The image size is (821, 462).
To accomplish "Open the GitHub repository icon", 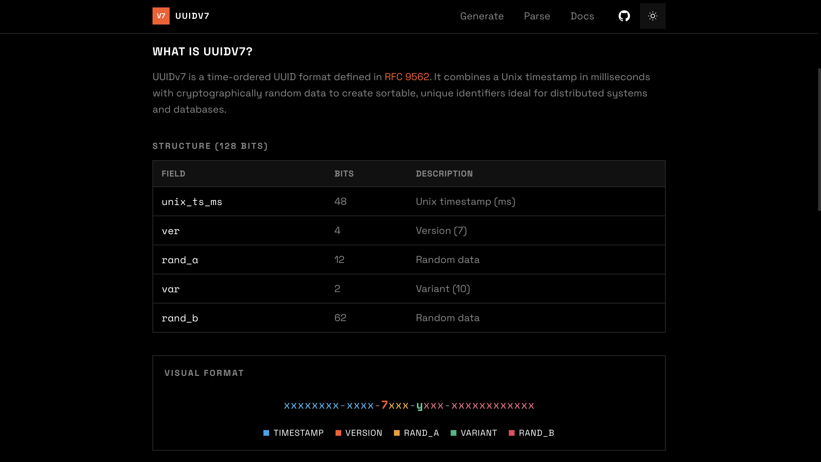I will 624,16.
